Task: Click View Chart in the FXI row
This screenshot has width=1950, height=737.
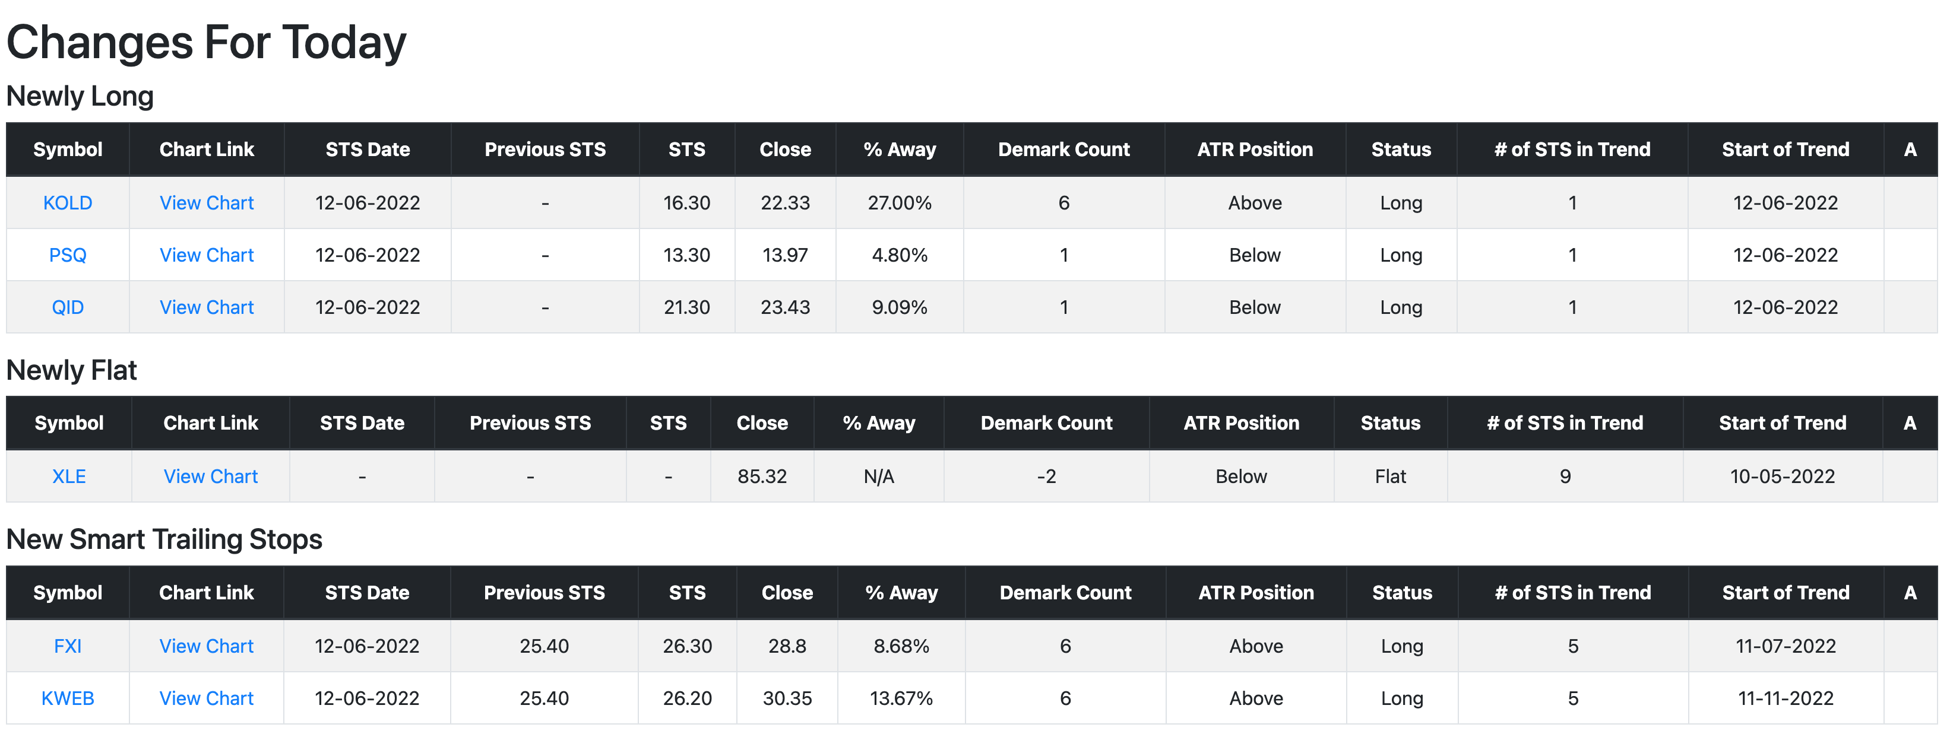Action: click(206, 646)
